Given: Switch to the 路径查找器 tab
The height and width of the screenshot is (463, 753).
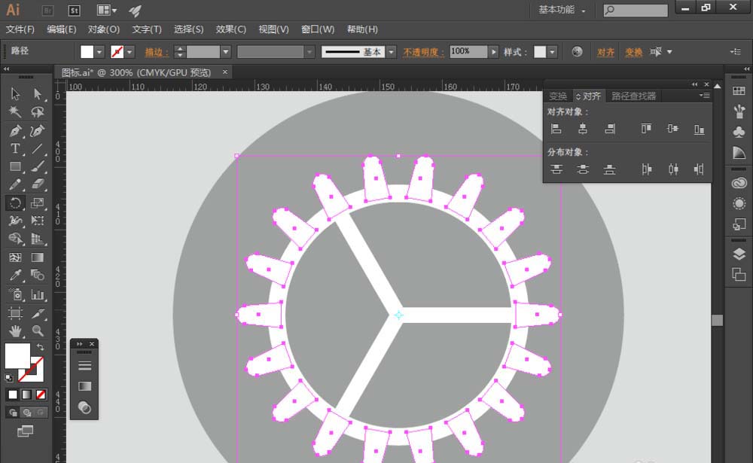Looking at the screenshot, I should point(633,96).
